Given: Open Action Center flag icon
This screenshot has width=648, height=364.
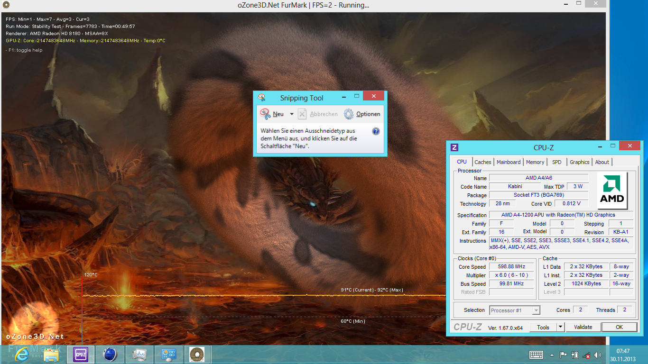Looking at the screenshot, I should pos(564,355).
